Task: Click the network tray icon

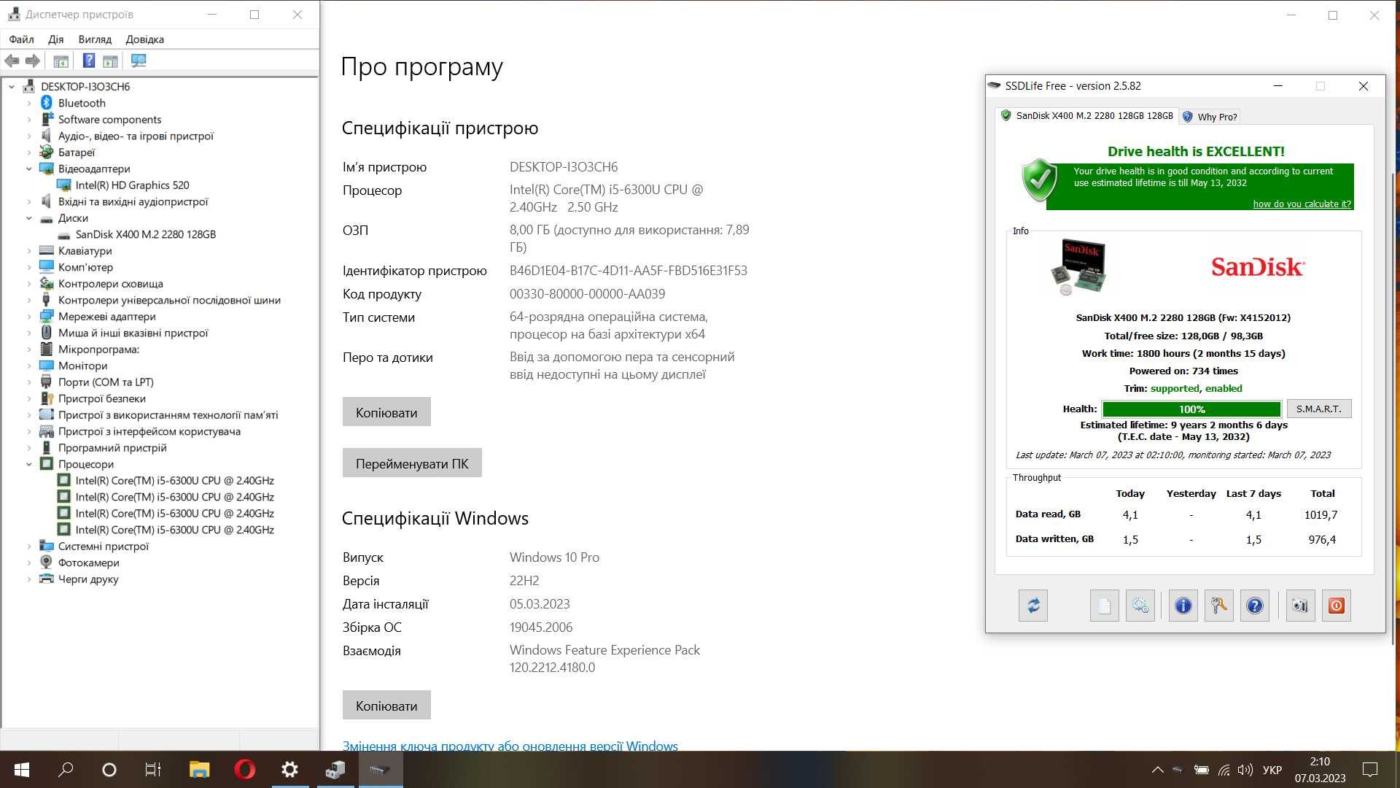Action: click(1224, 770)
